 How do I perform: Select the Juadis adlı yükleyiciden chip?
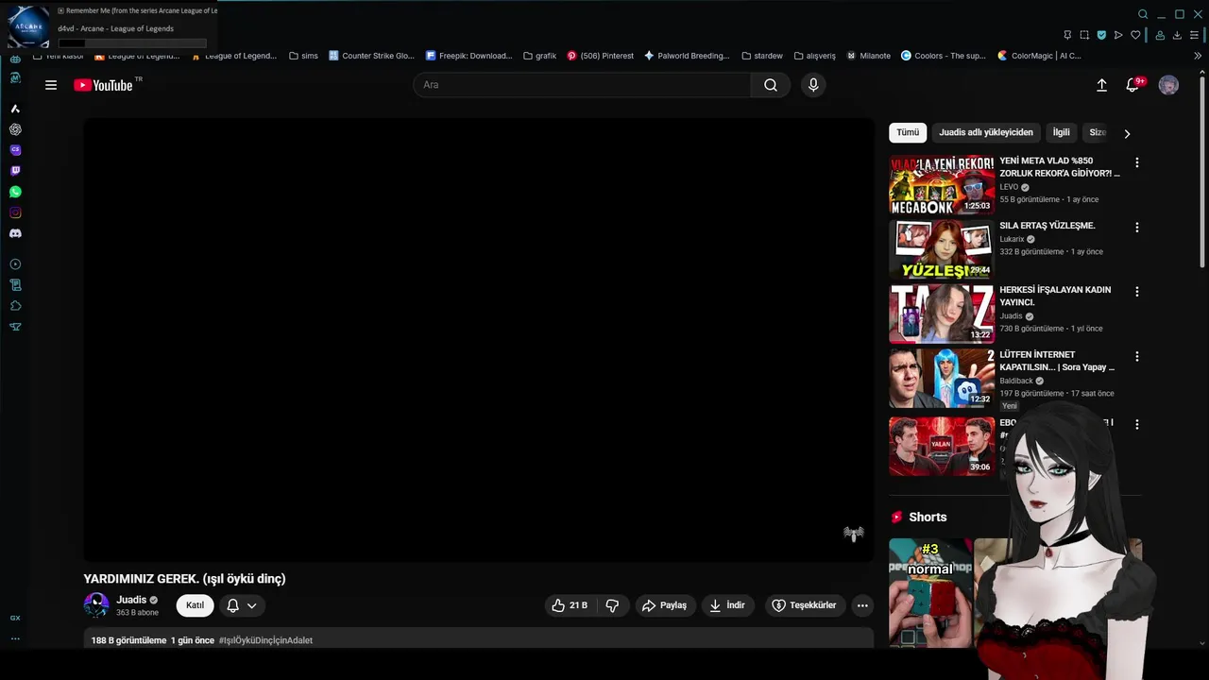[986, 133]
